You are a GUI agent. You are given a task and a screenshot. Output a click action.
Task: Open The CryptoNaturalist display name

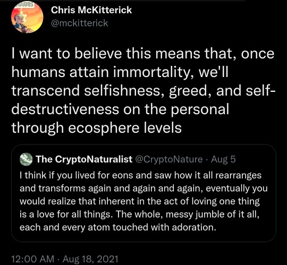[84, 159]
